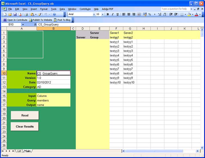Center align the cell text

[x=129, y=14]
